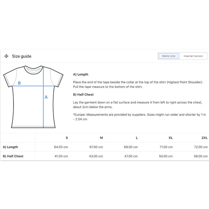Click the blue letter A on the shirt diagram
The image size is (209, 209).
coord(46,97)
